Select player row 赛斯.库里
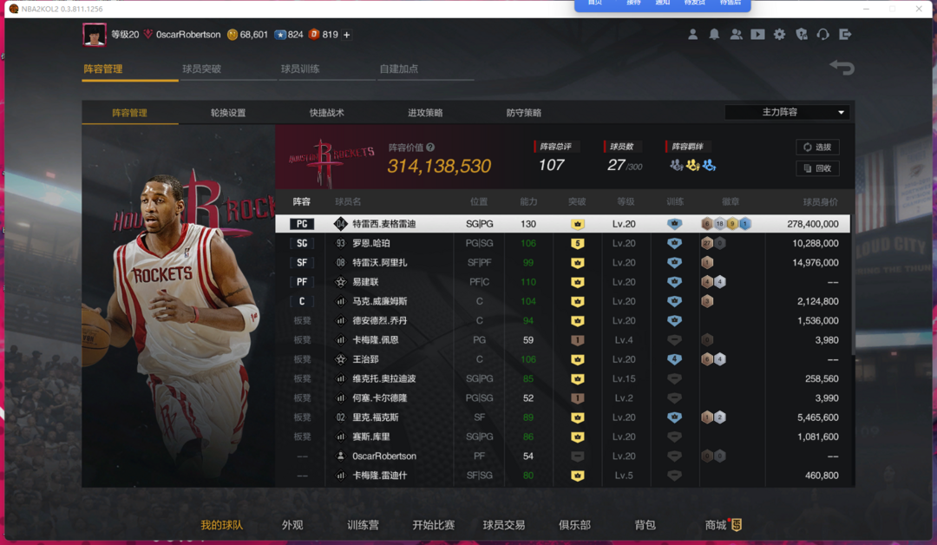Viewport: 937px width, 545px height. [x=562, y=437]
